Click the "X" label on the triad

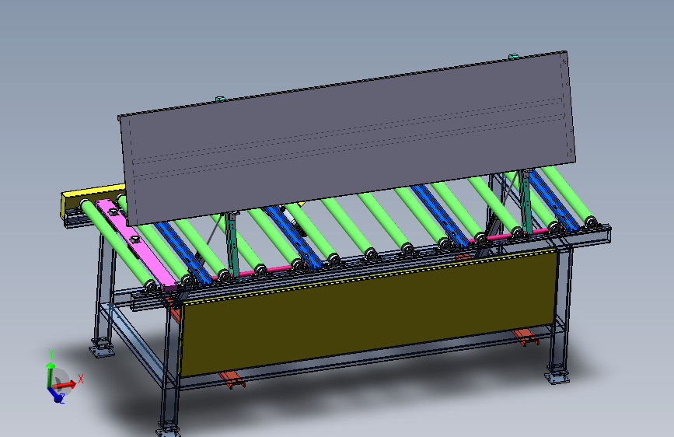(80, 379)
